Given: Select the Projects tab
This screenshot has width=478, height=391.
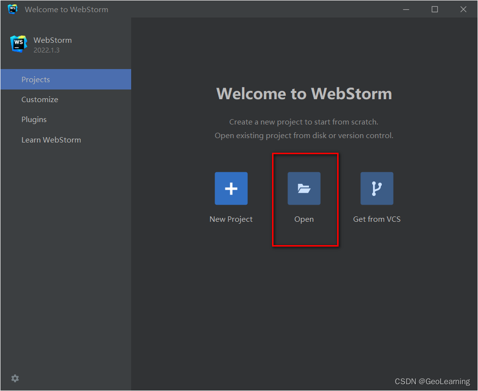Looking at the screenshot, I should coord(66,79).
